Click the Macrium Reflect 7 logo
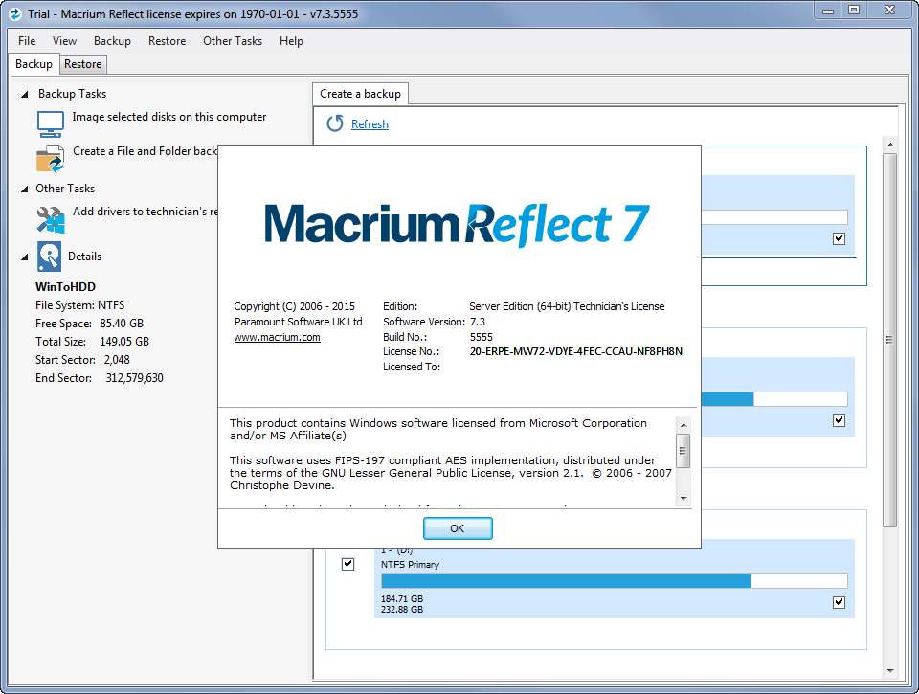Viewport: 919px width, 694px height. tap(458, 225)
